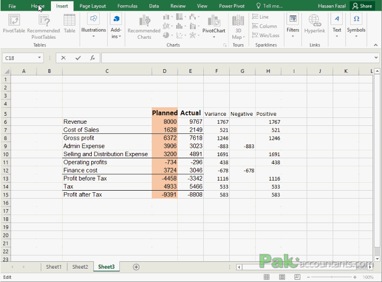Select the Planned header cell

(x=164, y=113)
